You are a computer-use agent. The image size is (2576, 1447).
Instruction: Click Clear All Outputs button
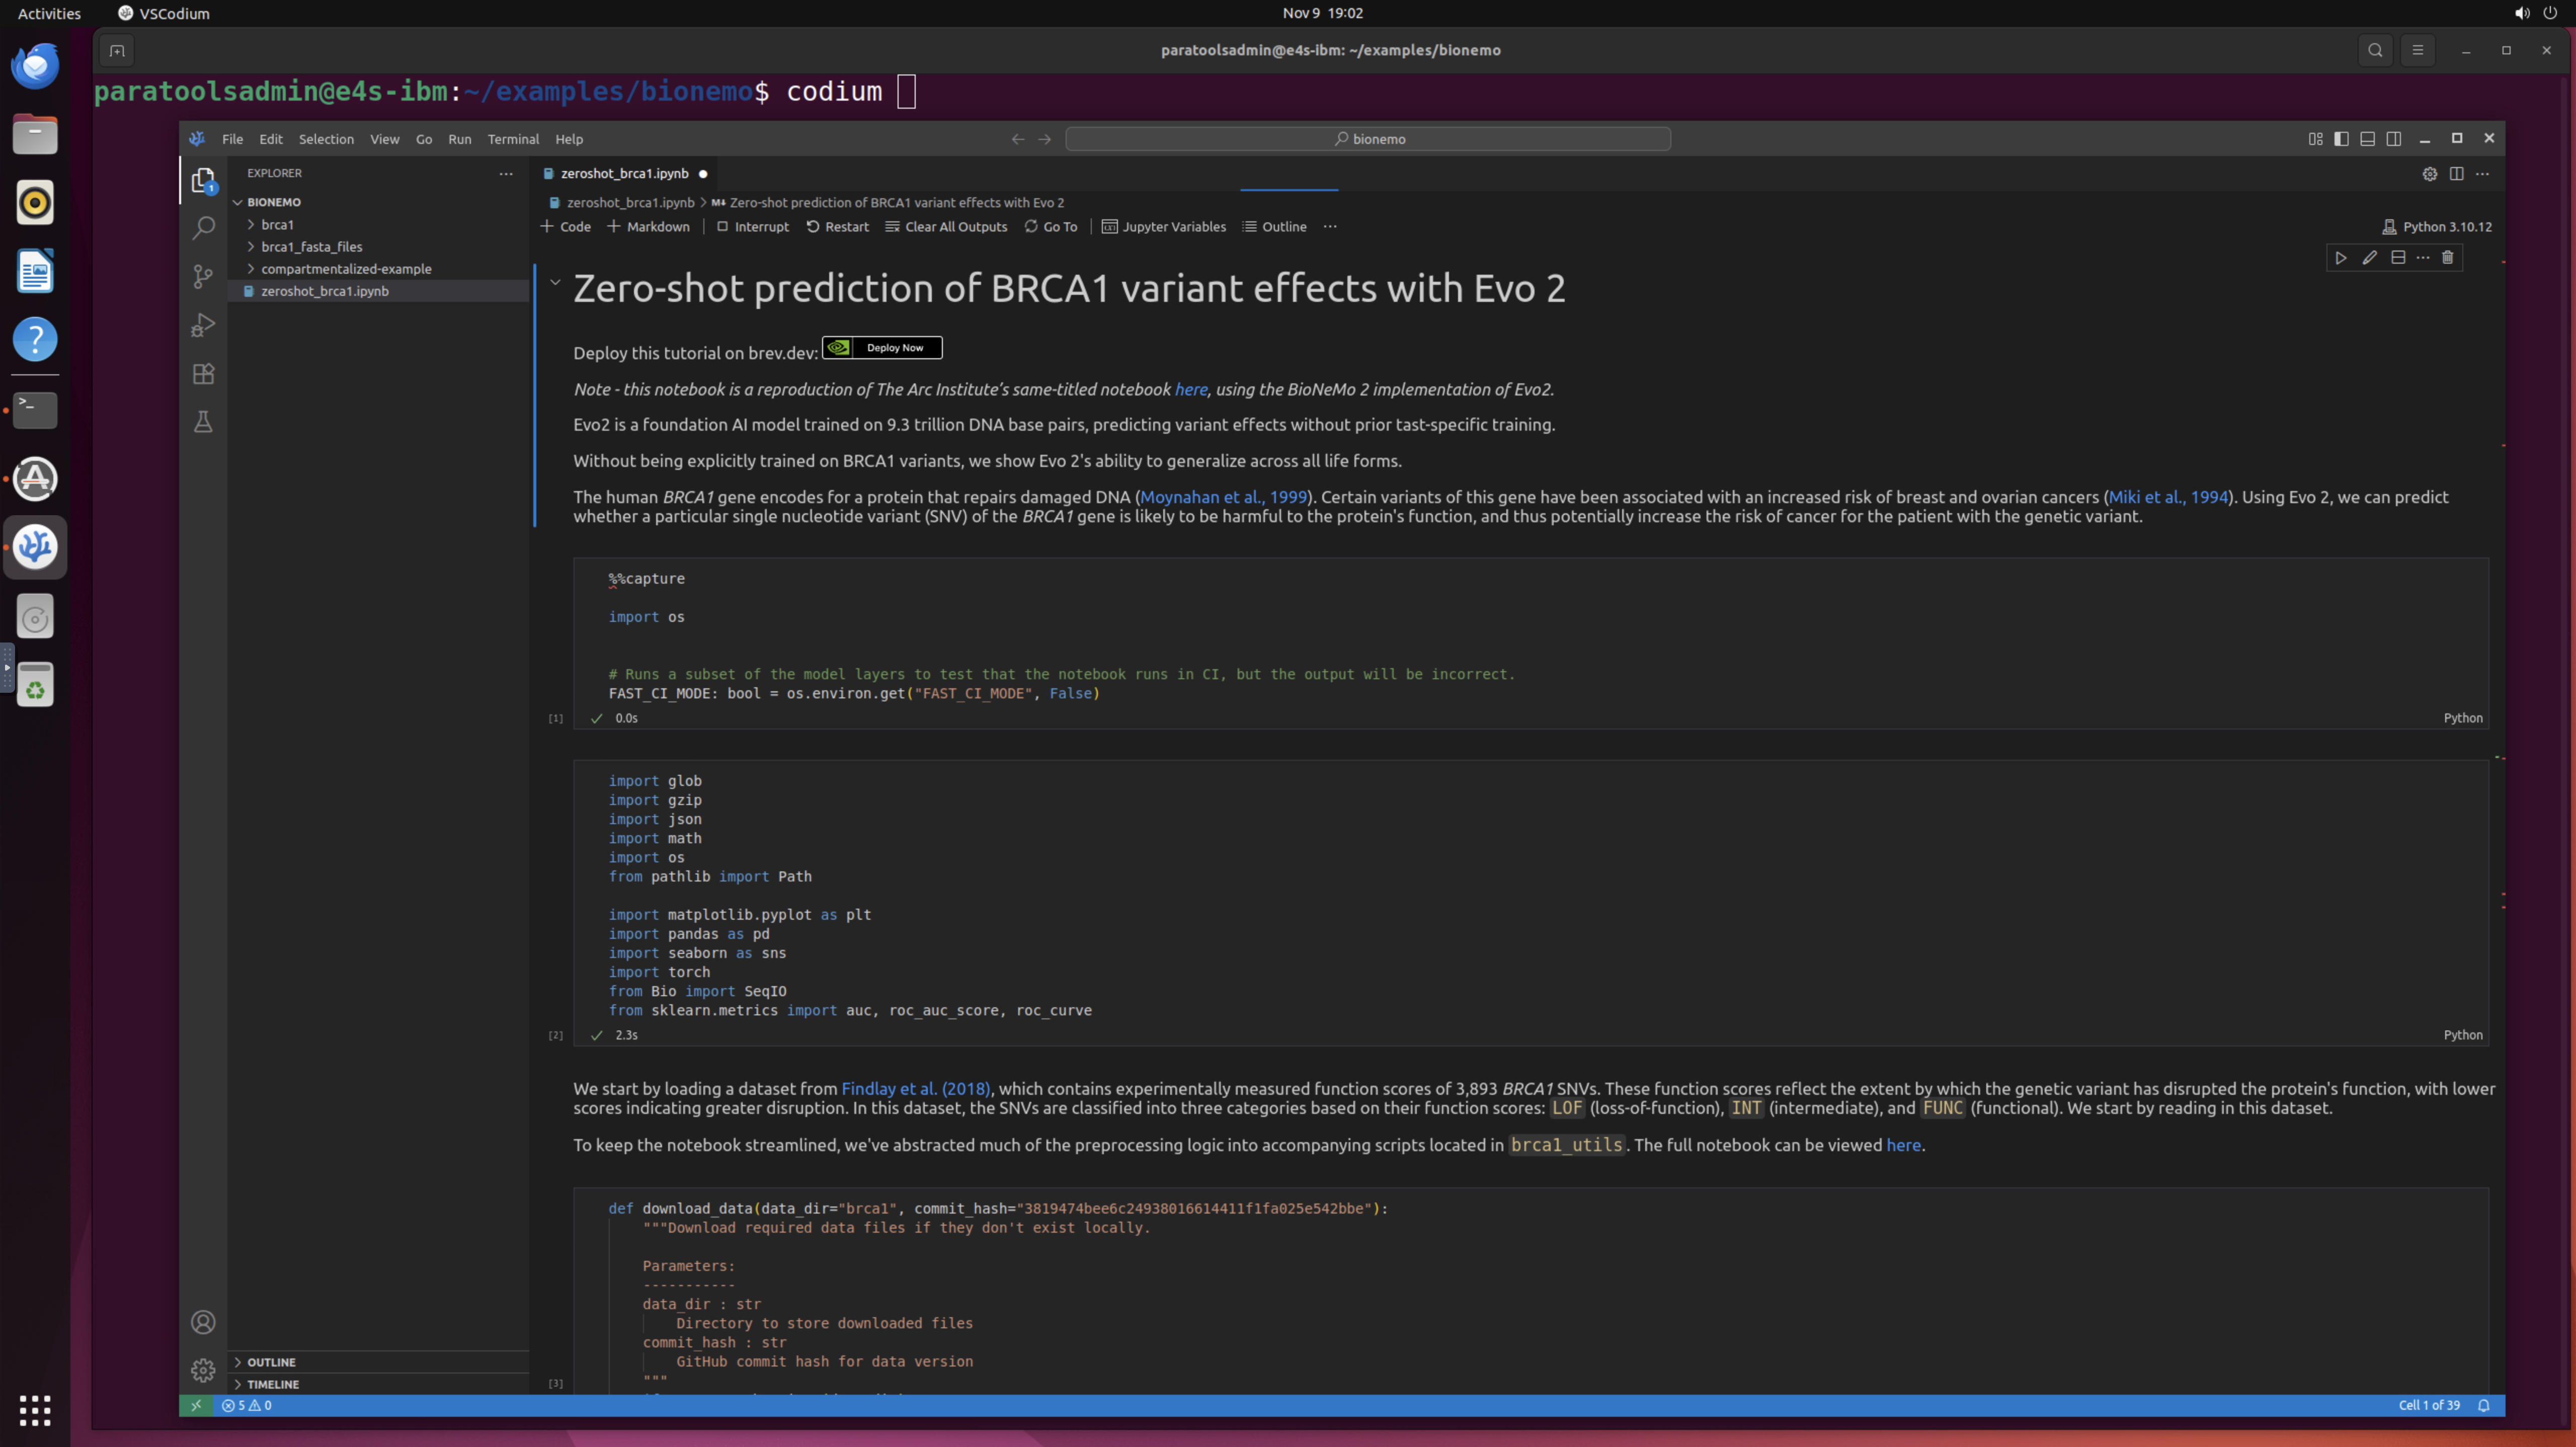[946, 227]
